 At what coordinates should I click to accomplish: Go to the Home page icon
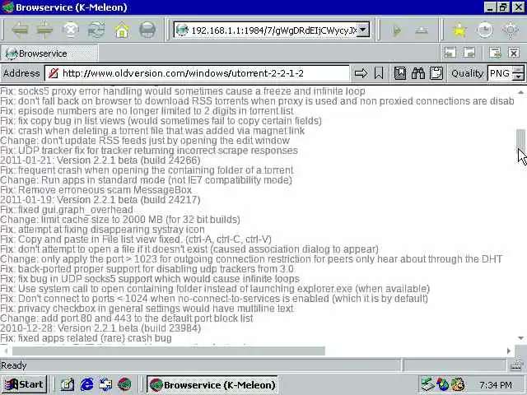click(122, 30)
